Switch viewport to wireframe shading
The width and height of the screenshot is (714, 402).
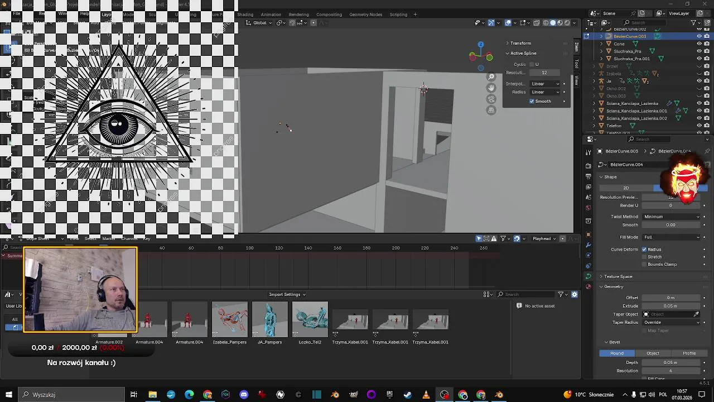click(x=546, y=23)
